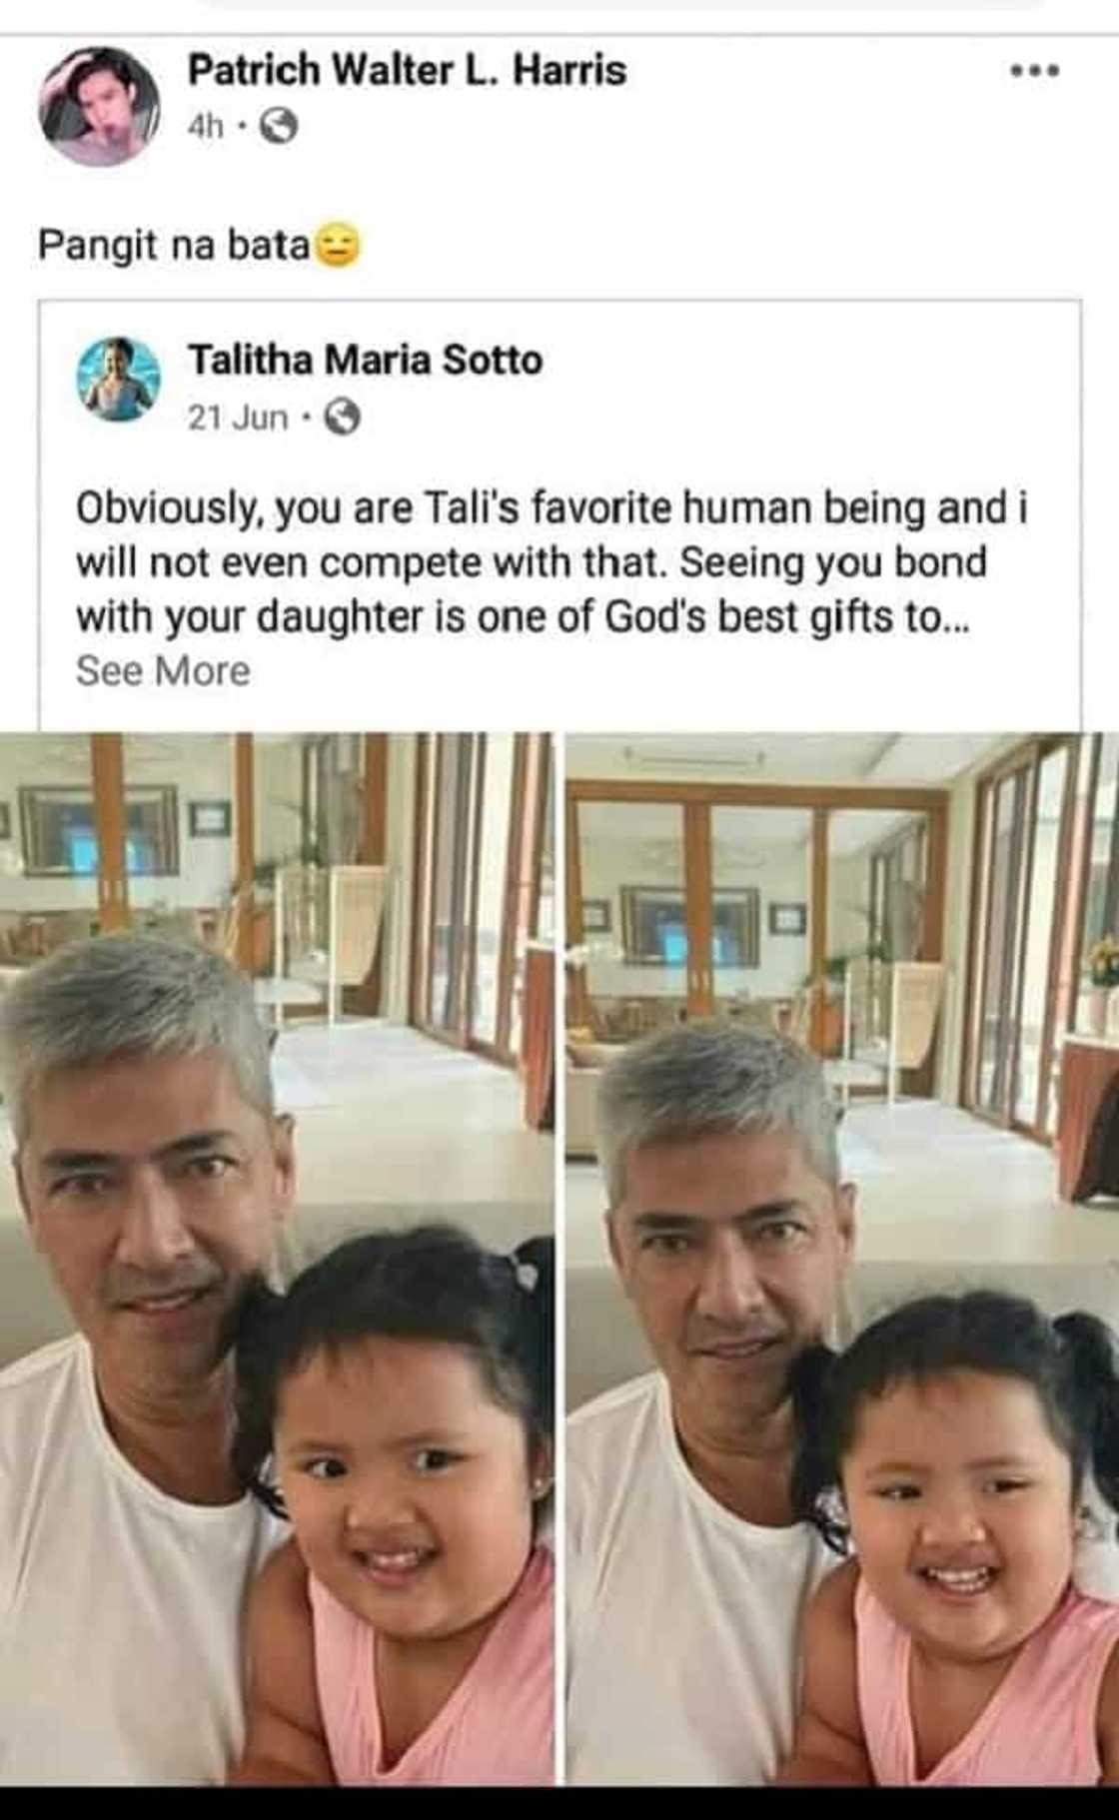The width and height of the screenshot is (1119, 1820).
Task: Click the black bar below the photos
Action: (x=559, y=1803)
